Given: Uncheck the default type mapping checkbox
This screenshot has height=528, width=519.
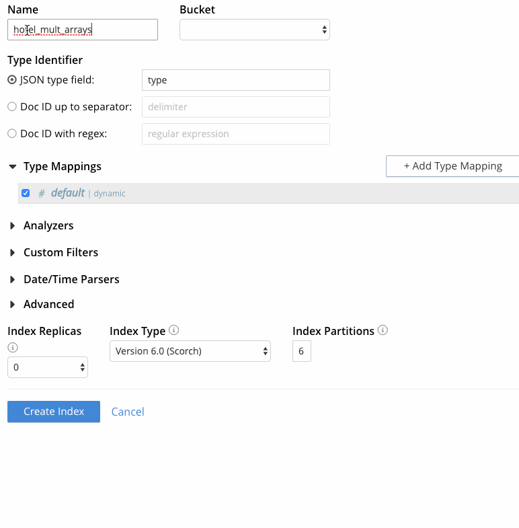Looking at the screenshot, I should (x=26, y=193).
